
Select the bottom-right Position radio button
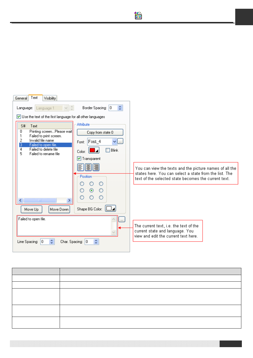click(101, 197)
